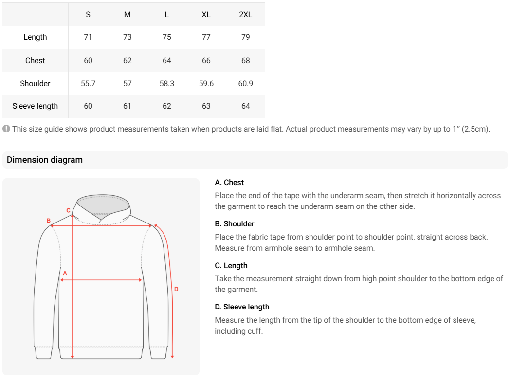This screenshot has width=510, height=377.
Task: Click the Dimension diagram section heading
Action: click(x=45, y=160)
